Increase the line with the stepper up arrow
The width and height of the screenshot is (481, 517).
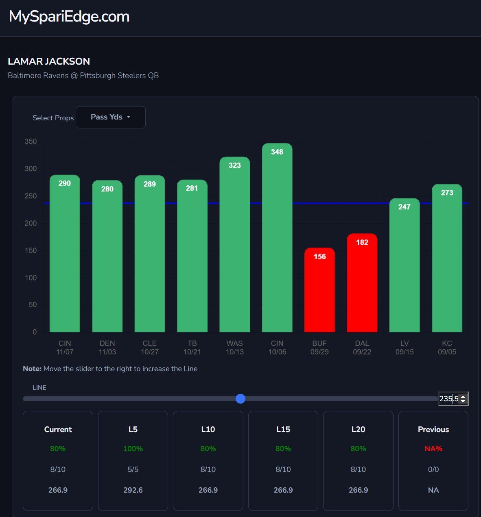click(x=463, y=396)
